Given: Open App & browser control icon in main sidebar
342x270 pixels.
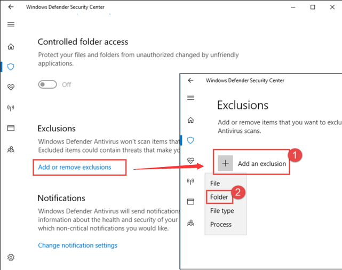Looking at the screenshot, I should [x=11, y=128].
